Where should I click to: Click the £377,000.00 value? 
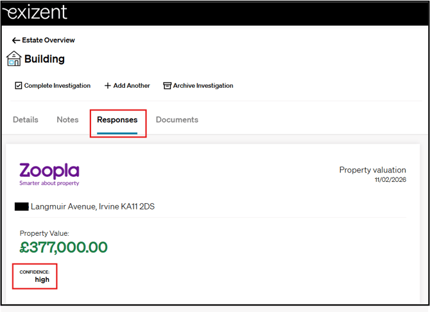coord(64,247)
